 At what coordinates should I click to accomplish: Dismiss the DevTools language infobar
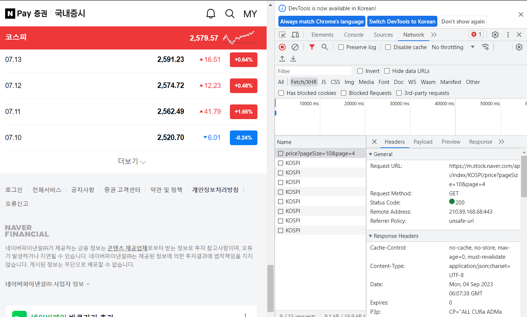521,15
